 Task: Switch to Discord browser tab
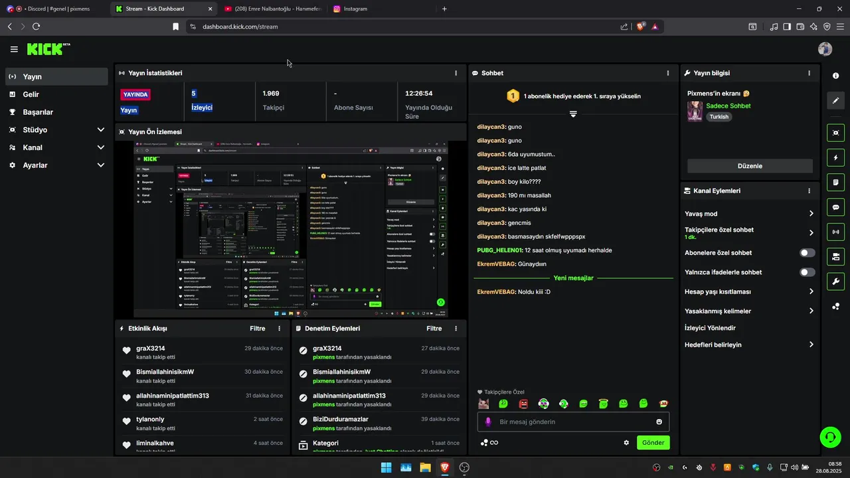coord(53,9)
